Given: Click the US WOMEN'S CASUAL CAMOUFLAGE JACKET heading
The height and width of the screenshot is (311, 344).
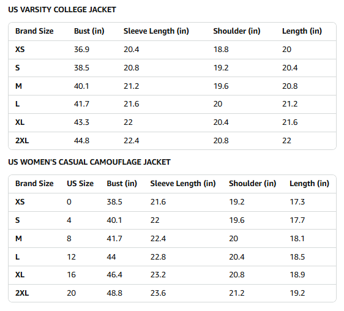Looking at the screenshot, I should tap(89, 162).
